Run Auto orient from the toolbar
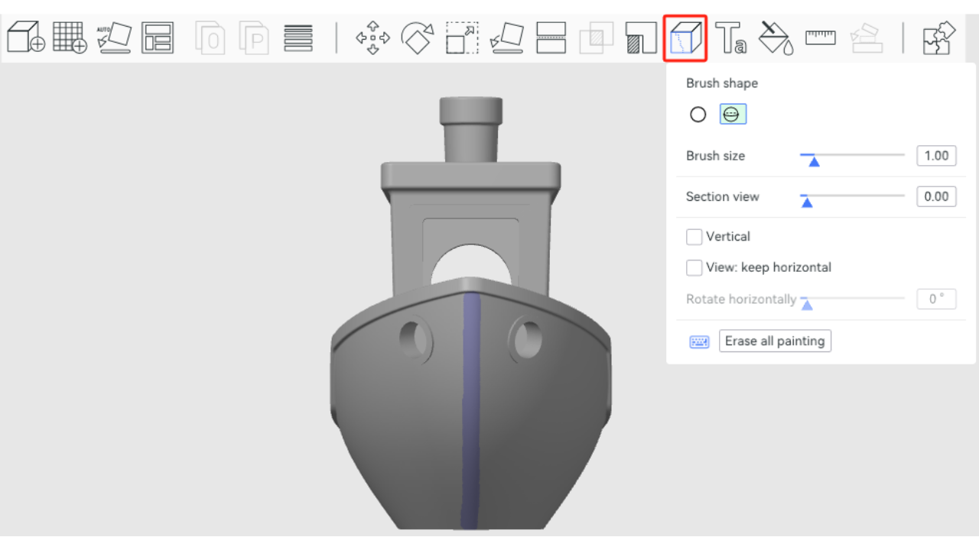 (113, 37)
